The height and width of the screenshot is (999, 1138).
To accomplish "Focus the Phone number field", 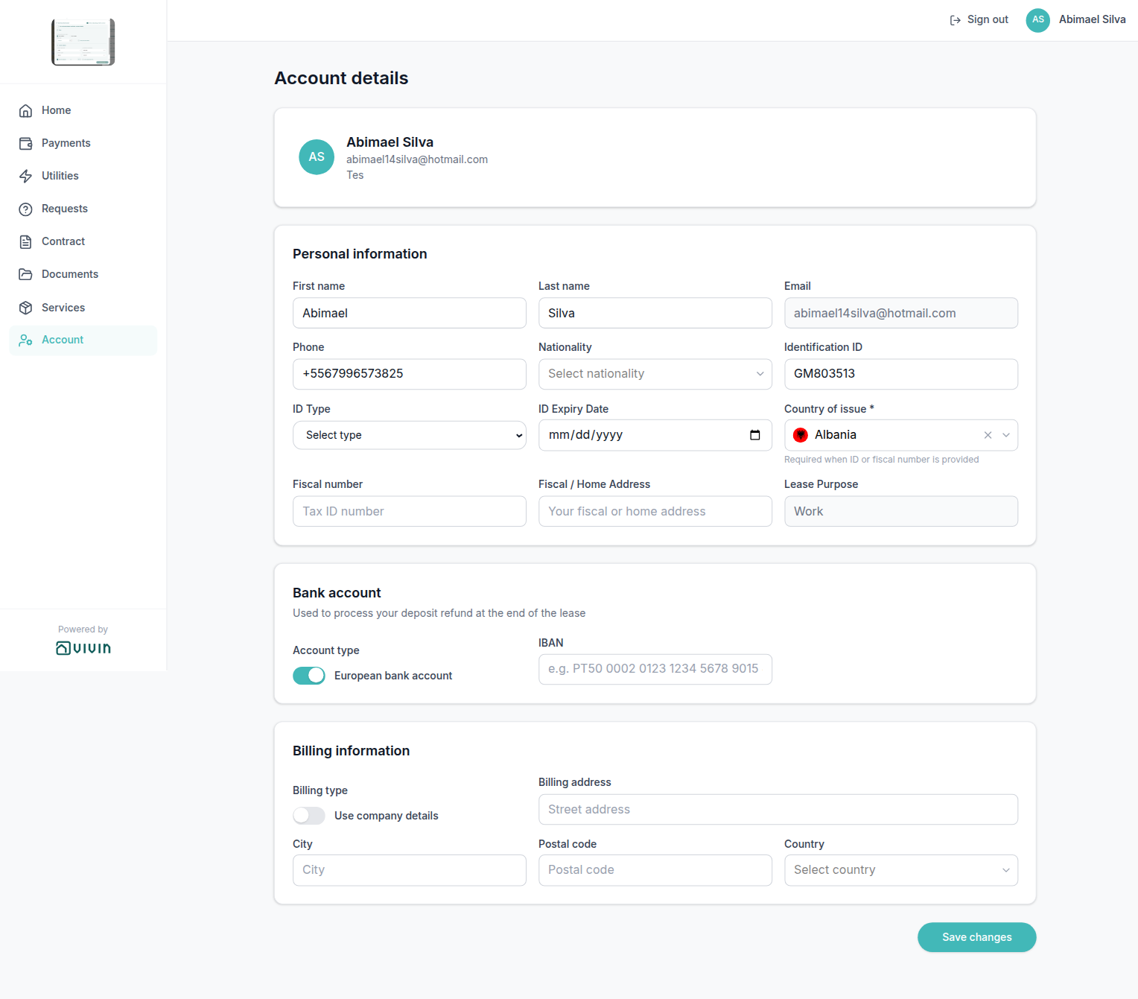I will (x=410, y=374).
